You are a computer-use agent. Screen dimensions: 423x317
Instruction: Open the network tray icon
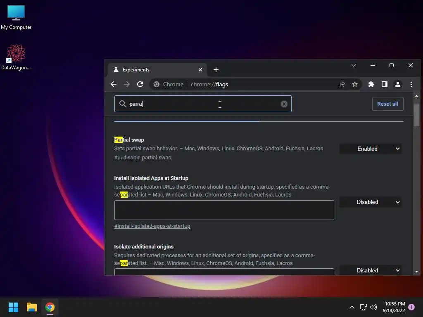tap(363, 307)
